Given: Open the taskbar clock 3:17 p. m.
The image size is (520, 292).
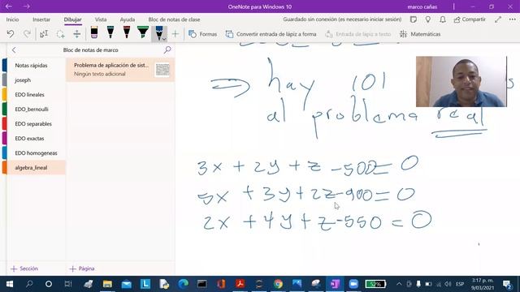Looking at the screenshot, I should [482, 284].
